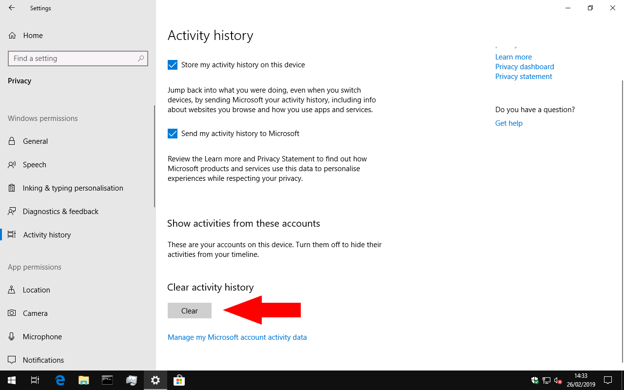Open the Action Center notification icon
624x390 pixels.
tap(608, 380)
